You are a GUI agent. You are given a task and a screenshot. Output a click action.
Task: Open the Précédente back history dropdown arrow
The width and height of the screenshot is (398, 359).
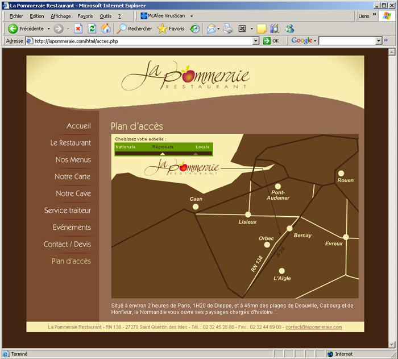(x=49, y=28)
